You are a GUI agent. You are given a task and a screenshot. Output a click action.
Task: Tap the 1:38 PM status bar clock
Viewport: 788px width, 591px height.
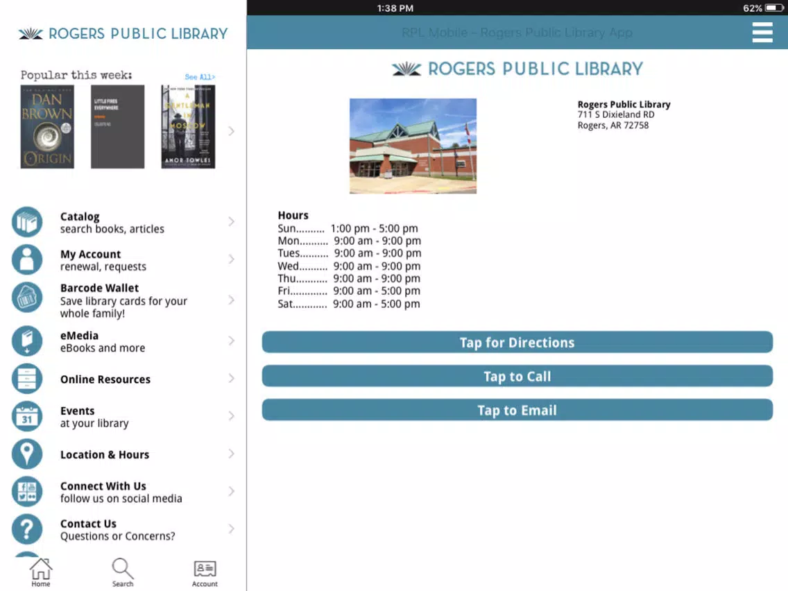click(395, 8)
